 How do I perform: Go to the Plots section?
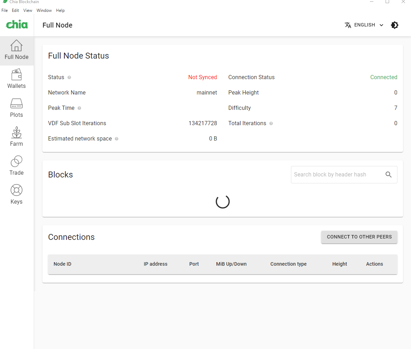(x=16, y=108)
